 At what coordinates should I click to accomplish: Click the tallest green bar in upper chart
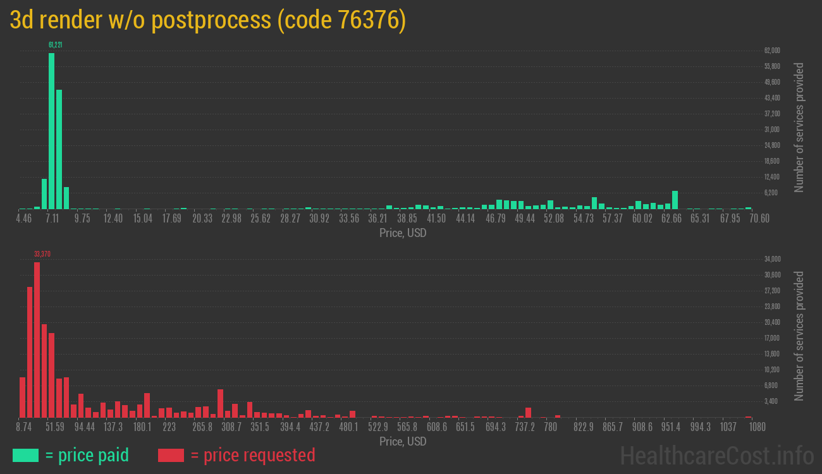[x=51, y=130]
